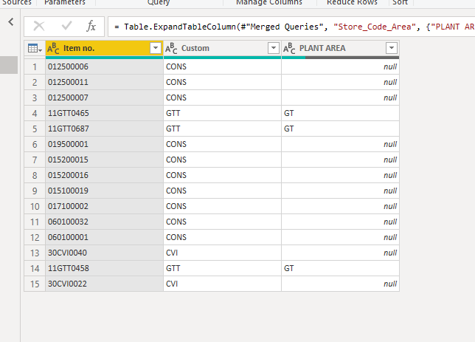Select cell 060100032 in Item no.

tap(104, 222)
